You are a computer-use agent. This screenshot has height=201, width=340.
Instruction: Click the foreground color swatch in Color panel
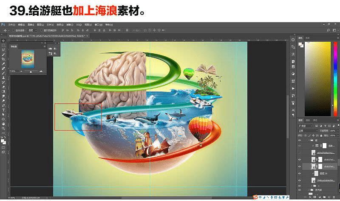point(300,44)
